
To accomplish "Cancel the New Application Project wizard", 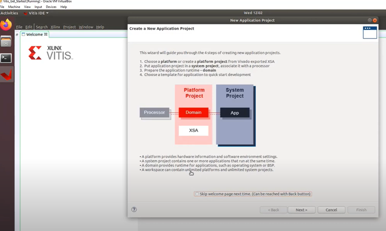I will click(x=331, y=209).
